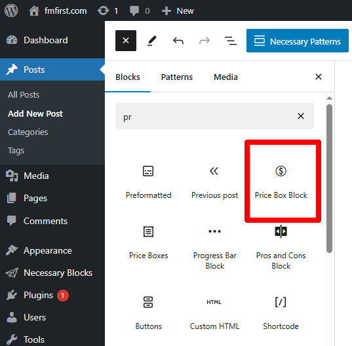Open All Posts submenu link
Screen dimensions: 352x346
(24, 94)
